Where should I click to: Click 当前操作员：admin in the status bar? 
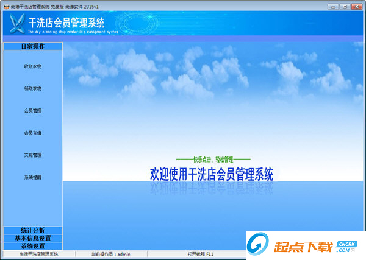111,254
